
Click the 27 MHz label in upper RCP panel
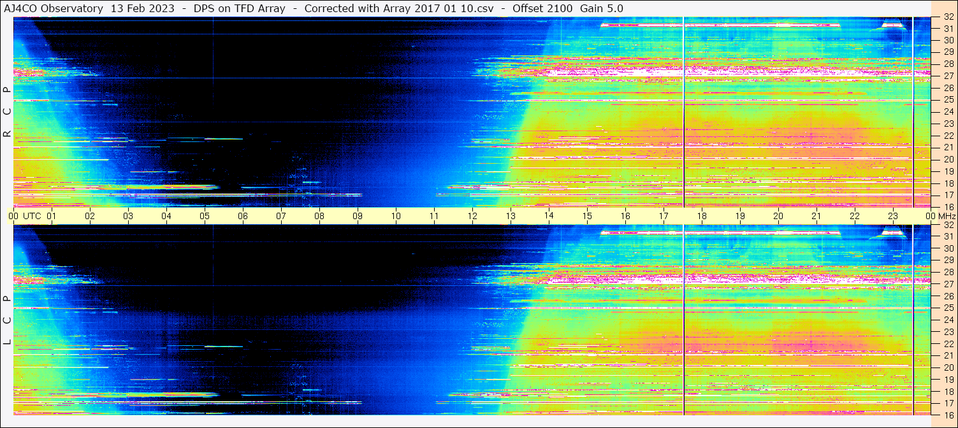948,76
